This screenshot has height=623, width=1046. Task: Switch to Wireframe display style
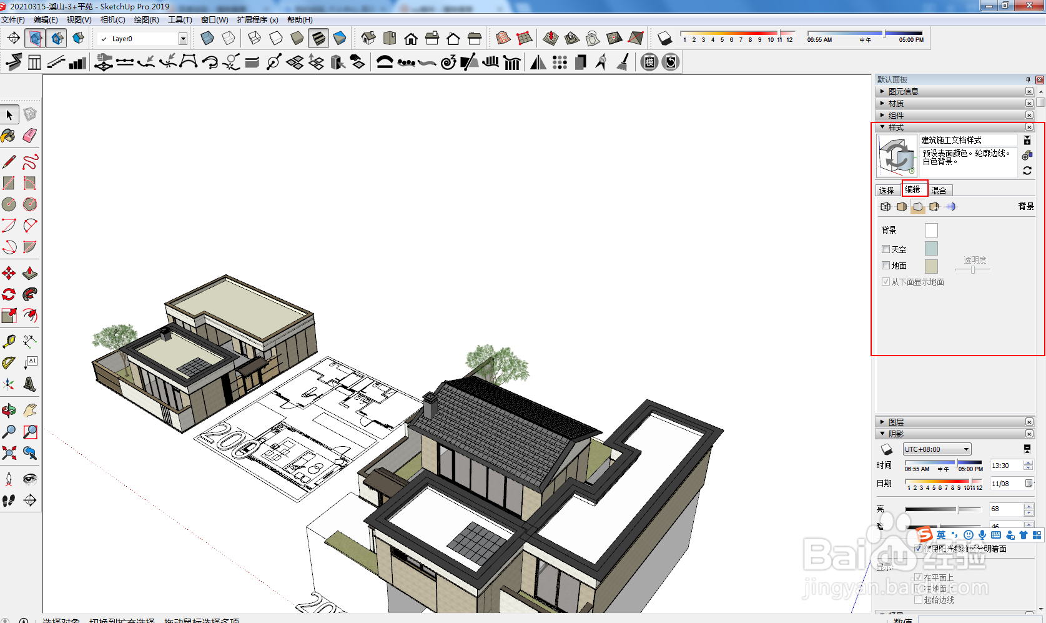click(255, 39)
